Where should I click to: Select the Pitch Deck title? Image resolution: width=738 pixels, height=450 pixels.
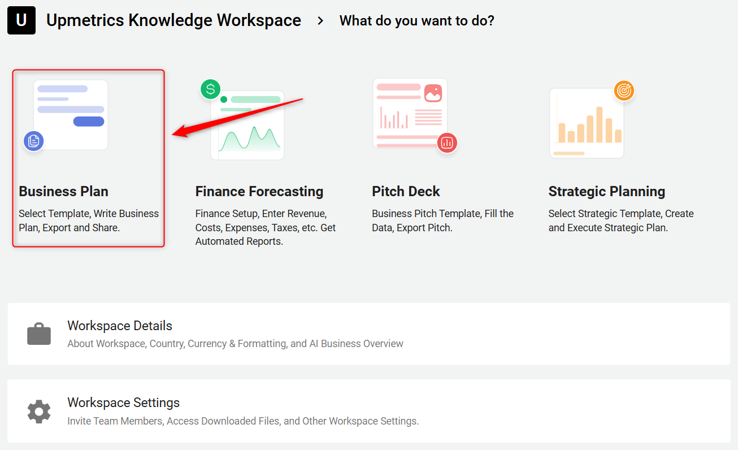(406, 191)
